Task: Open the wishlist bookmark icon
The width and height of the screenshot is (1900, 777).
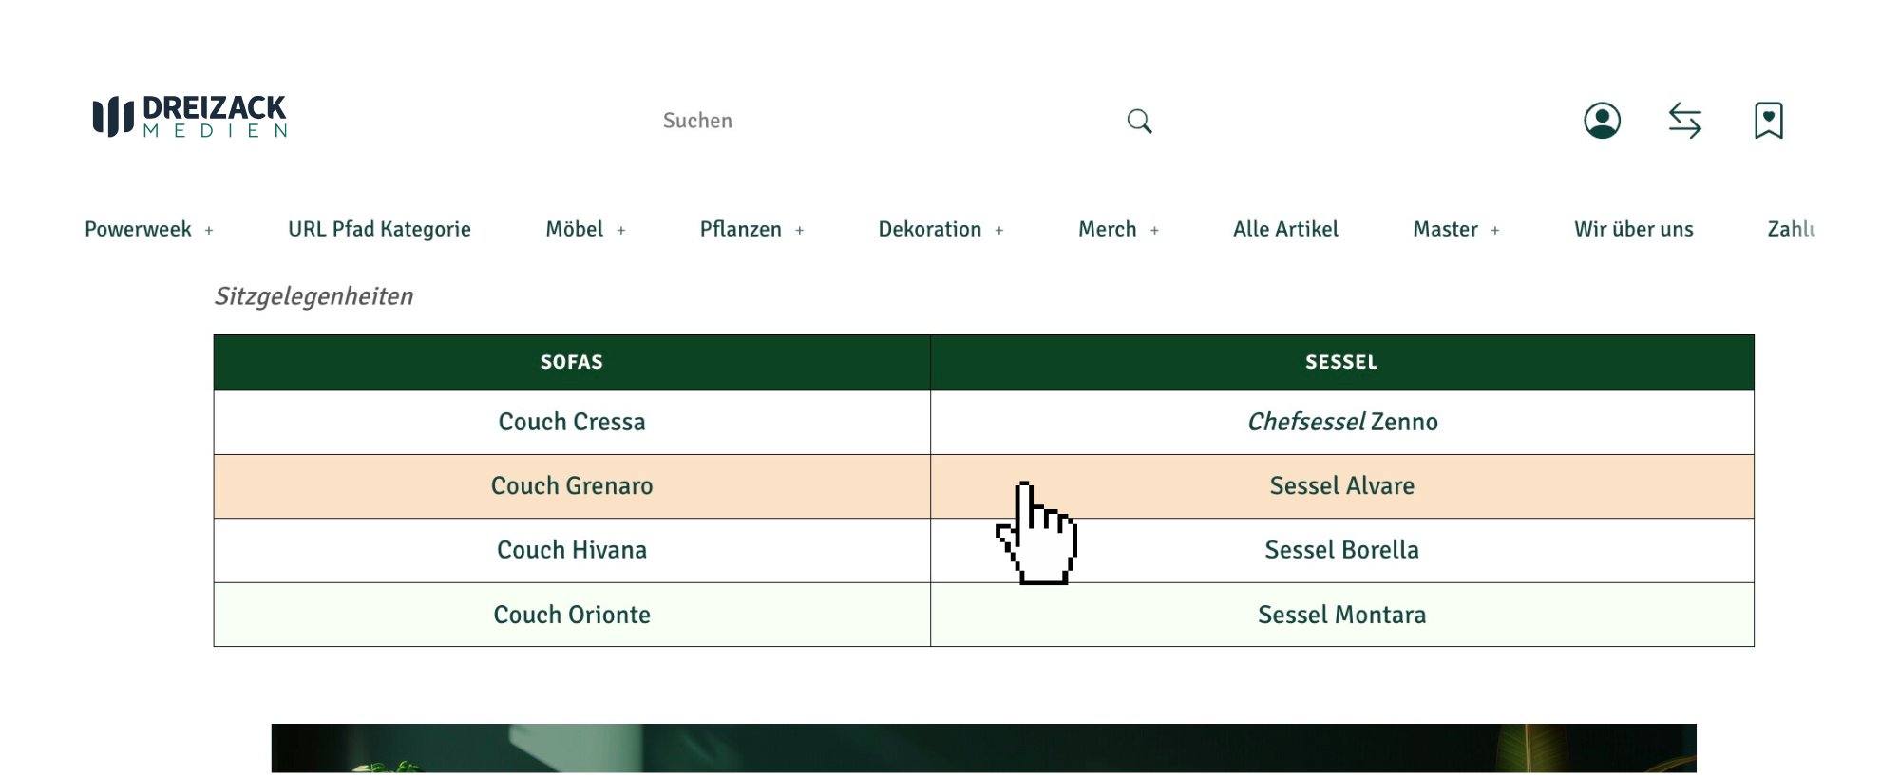Action: tap(1768, 121)
